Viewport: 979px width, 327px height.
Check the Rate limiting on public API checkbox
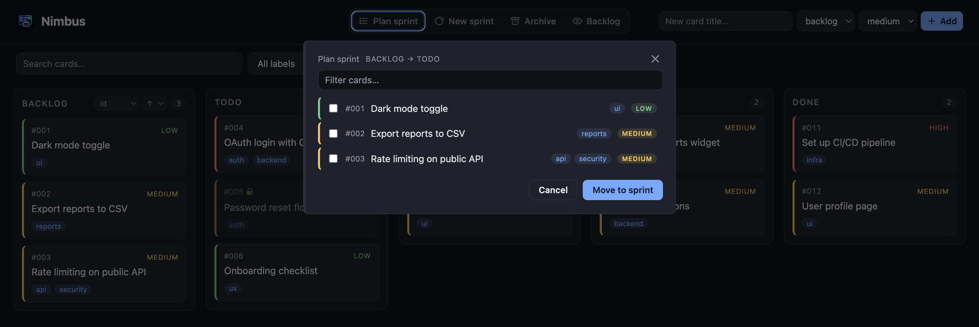(x=333, y=159)
